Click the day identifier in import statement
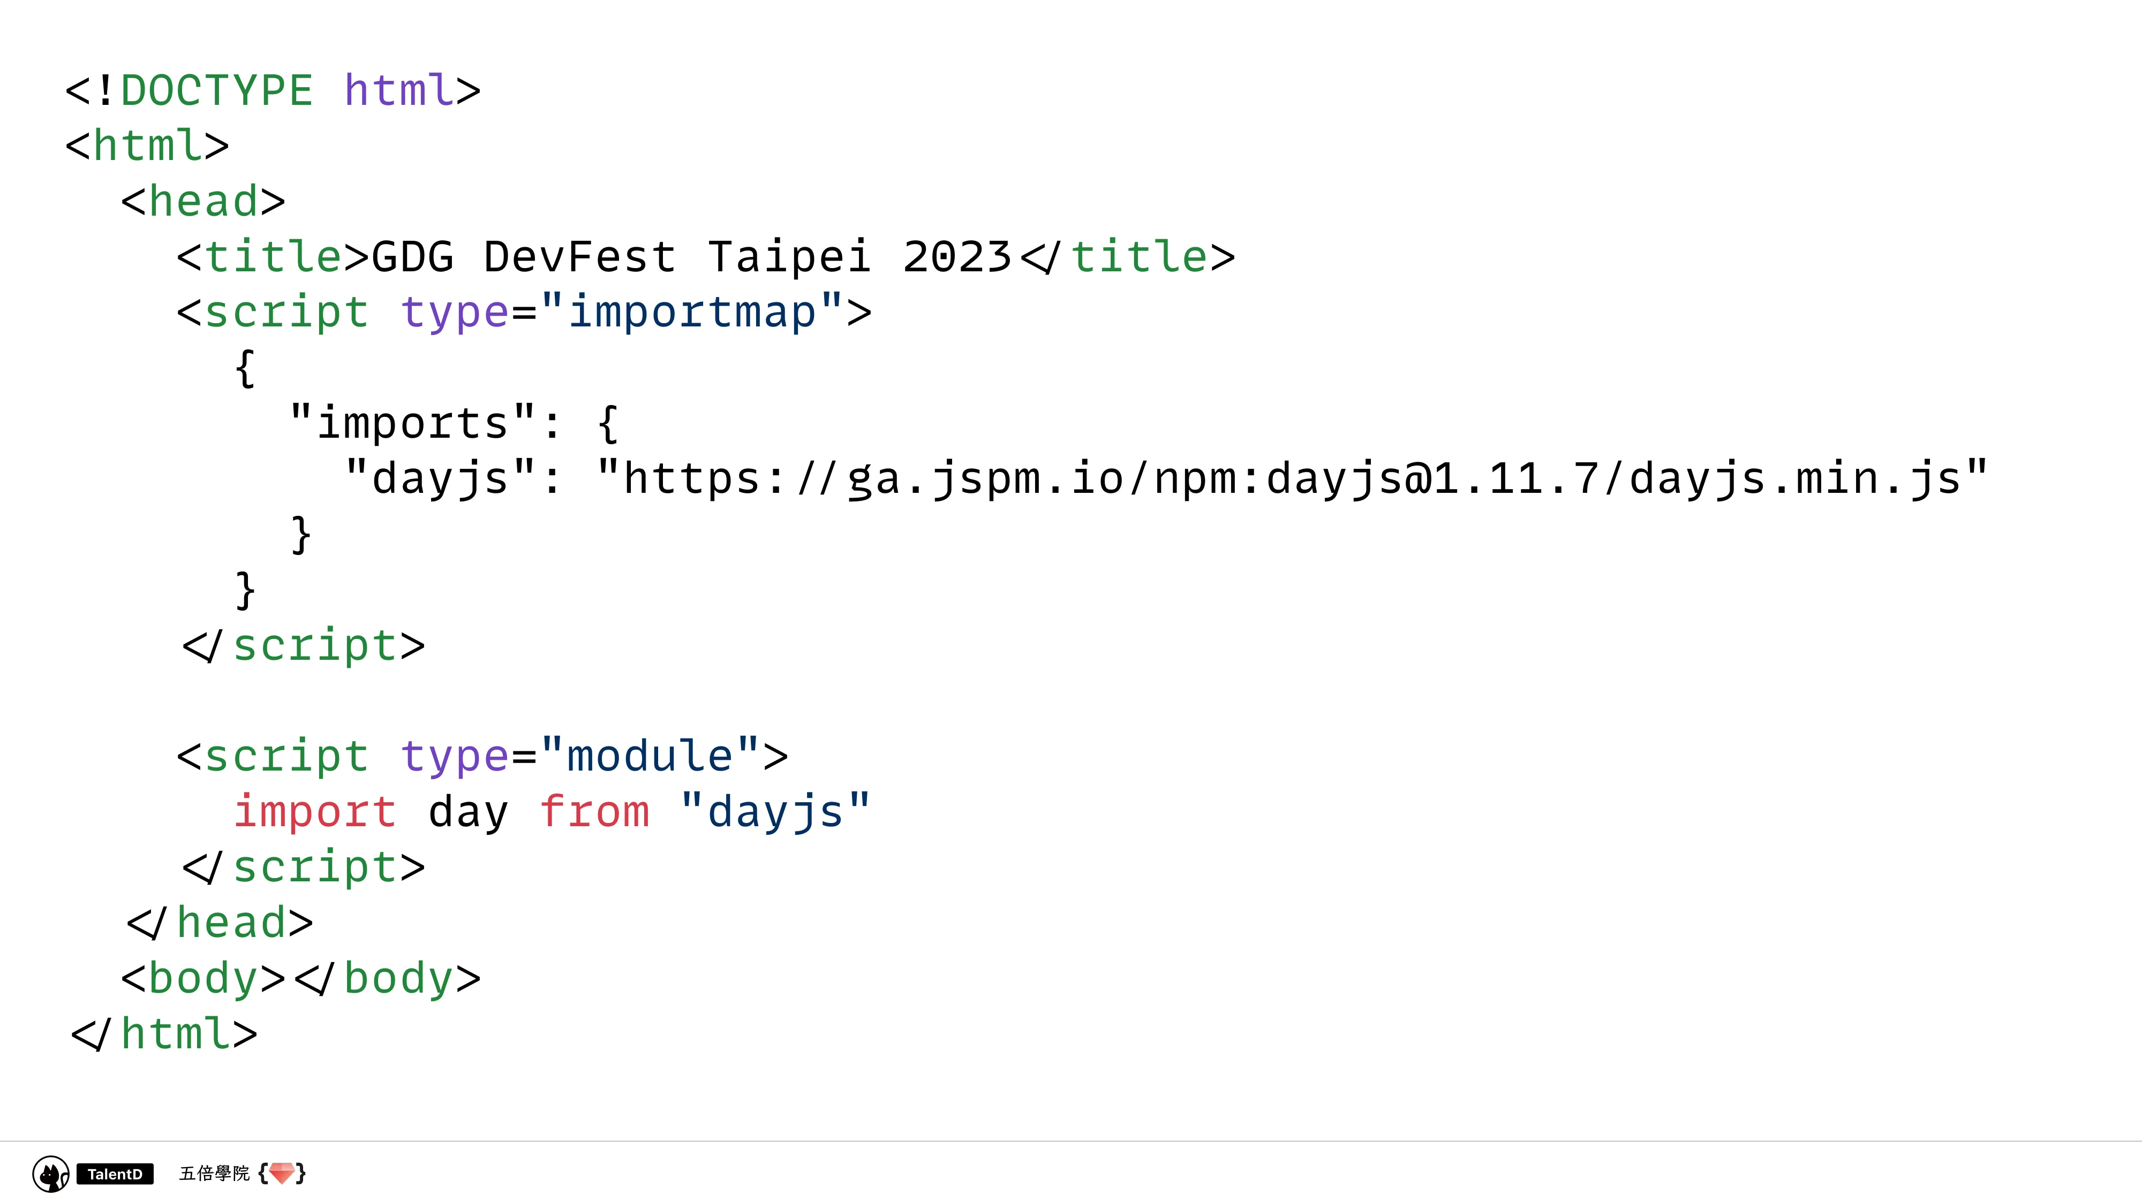The width and height of the screenshot is (2142, 1204). pyautogui.click(x=468, y=812)
